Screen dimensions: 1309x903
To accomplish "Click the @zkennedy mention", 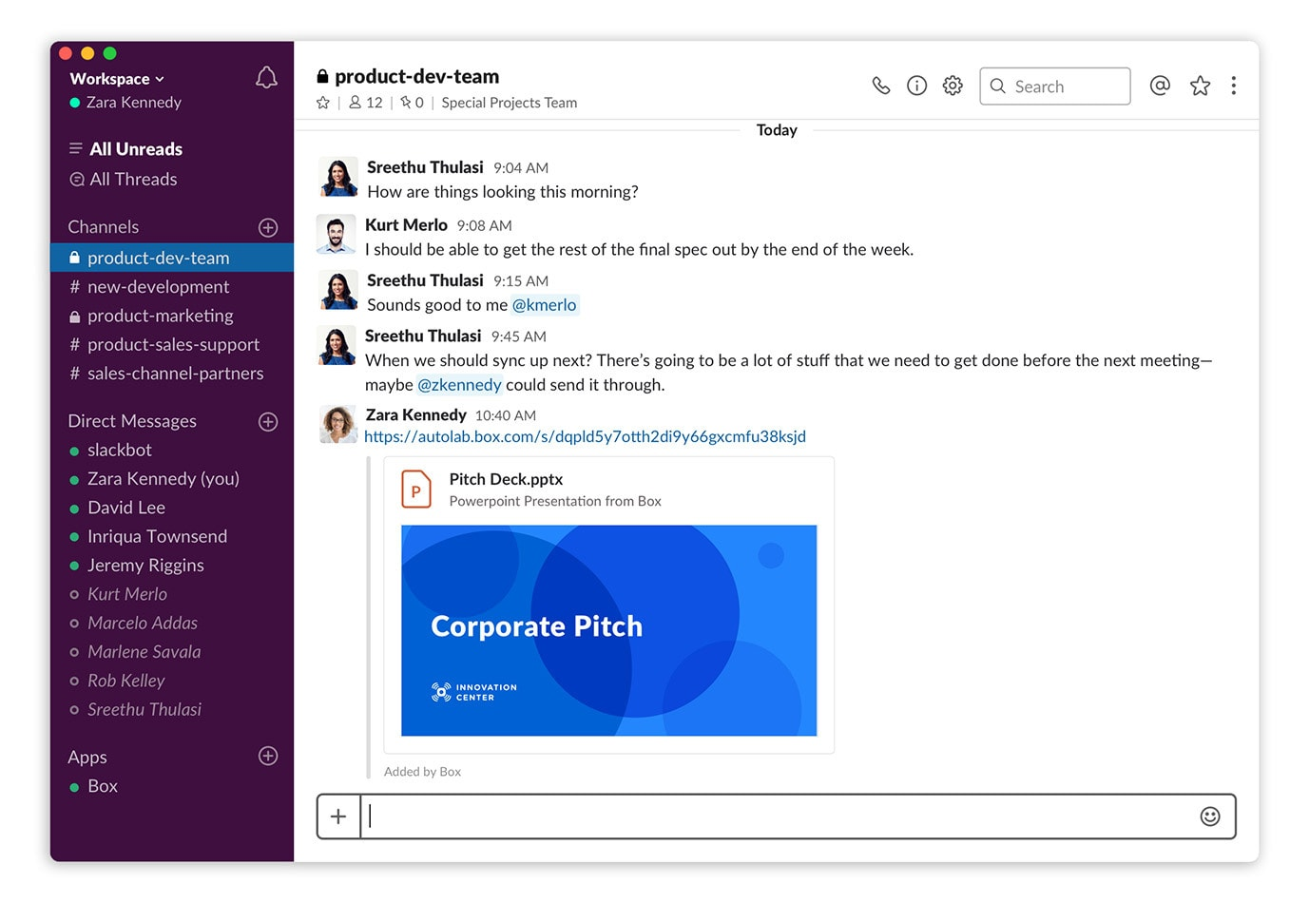I will (x=459, y=385).
